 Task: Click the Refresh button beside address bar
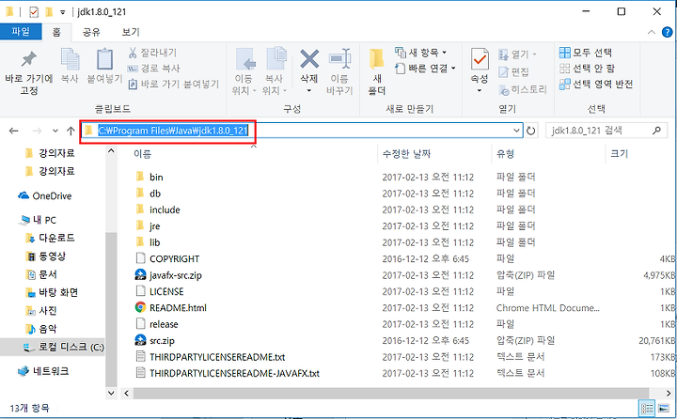pyautogui.click(x=531, y=131)
